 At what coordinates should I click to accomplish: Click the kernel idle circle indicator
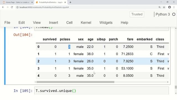174,14
